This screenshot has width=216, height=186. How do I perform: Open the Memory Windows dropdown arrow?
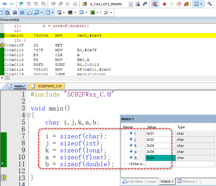53,13
